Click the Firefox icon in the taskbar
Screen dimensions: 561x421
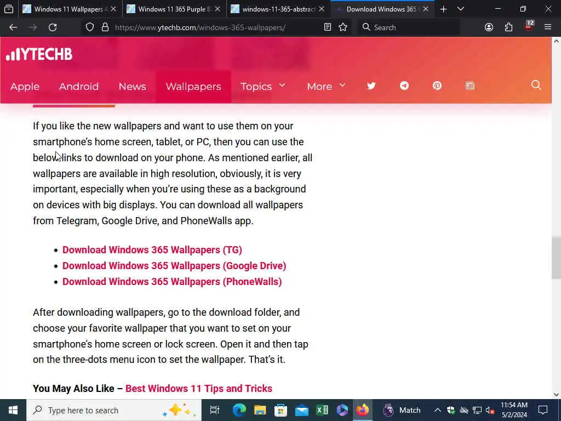363,410
